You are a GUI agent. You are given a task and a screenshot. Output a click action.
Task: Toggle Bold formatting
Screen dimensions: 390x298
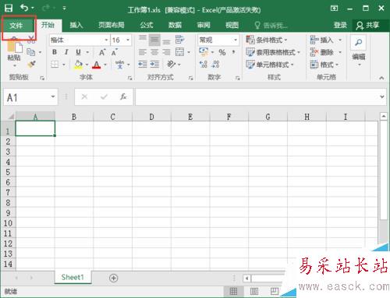[55, 52]
